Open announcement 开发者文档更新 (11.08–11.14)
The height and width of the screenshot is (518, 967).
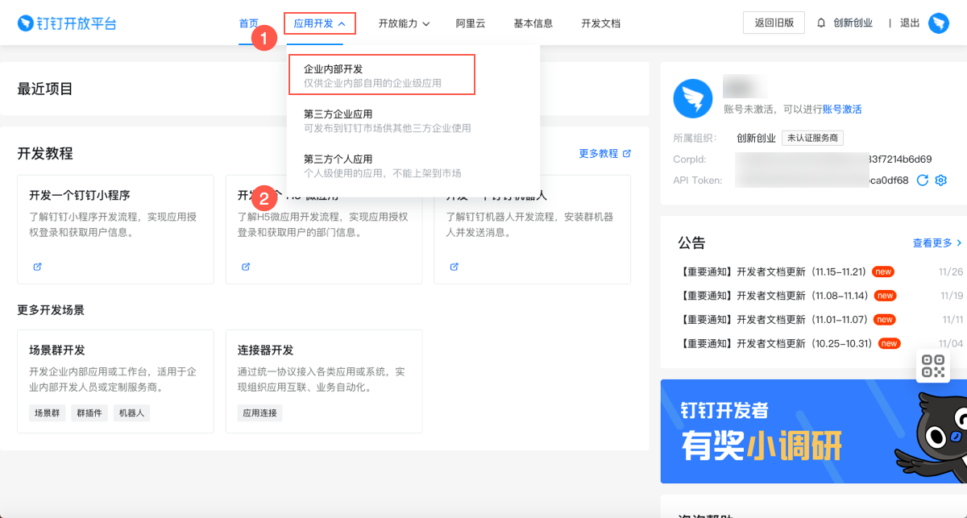pos(774,296)
